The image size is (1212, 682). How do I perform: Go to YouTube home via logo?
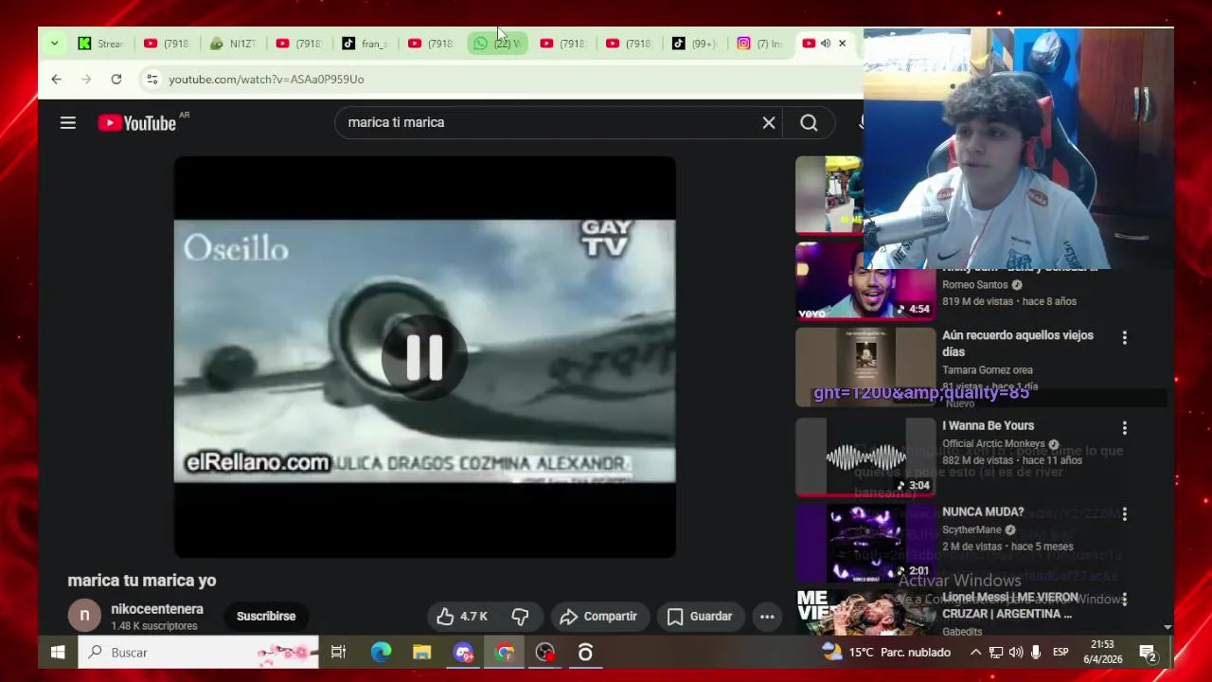click(137, 122)
